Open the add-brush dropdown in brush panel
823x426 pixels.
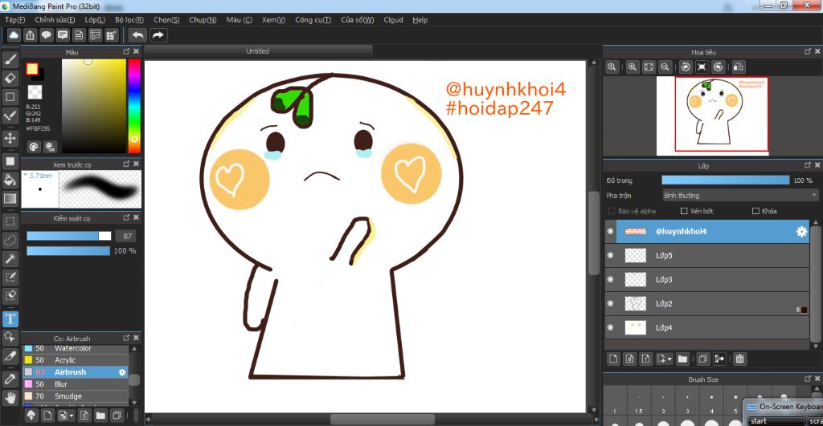pos(71,416)
